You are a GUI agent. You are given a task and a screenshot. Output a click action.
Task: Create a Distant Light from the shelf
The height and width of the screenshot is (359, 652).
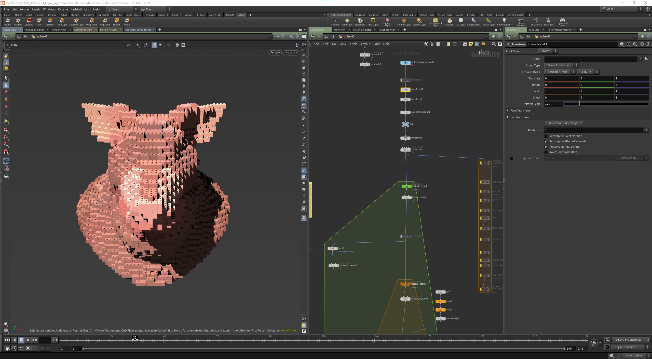point(419,22)
